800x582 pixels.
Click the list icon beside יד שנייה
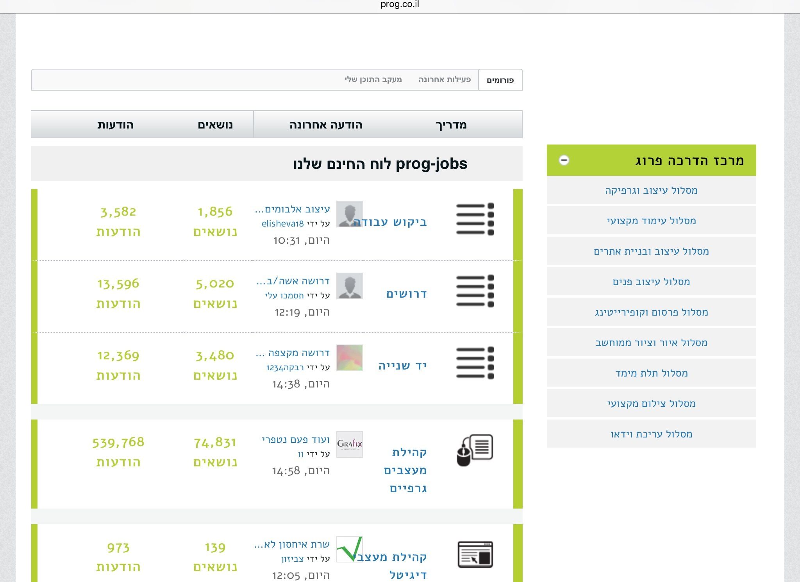[x=475, y=362]
